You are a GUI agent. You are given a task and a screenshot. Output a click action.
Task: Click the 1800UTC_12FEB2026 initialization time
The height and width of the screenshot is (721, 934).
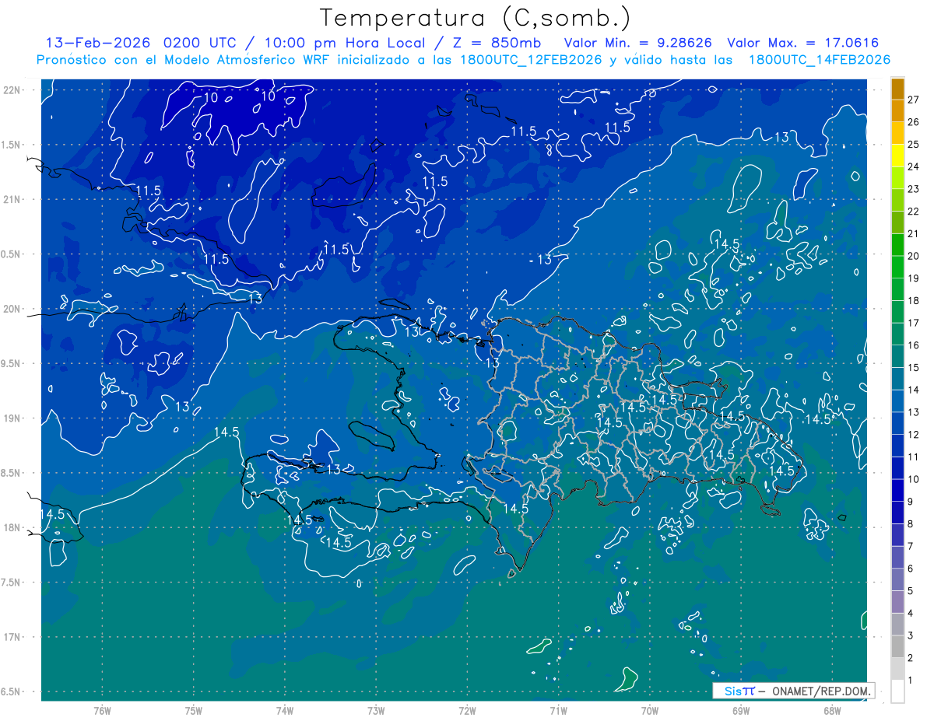tap(529, 60)
